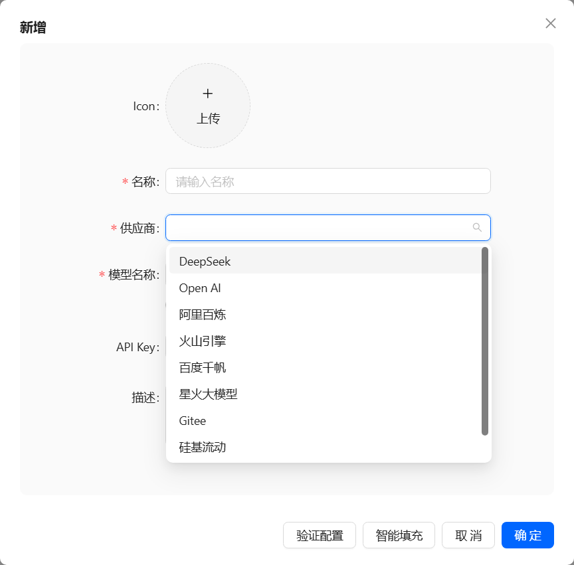Close the 新增 dialog with the X icon
Screen dimensions: 574x565
coord(550,23)
